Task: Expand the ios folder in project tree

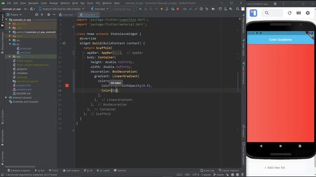Action: coord(10,40)
